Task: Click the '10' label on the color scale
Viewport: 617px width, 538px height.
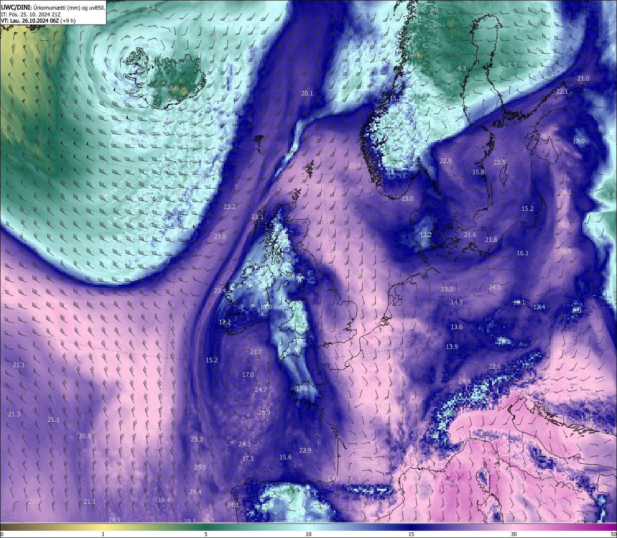Action: (308, 534)
